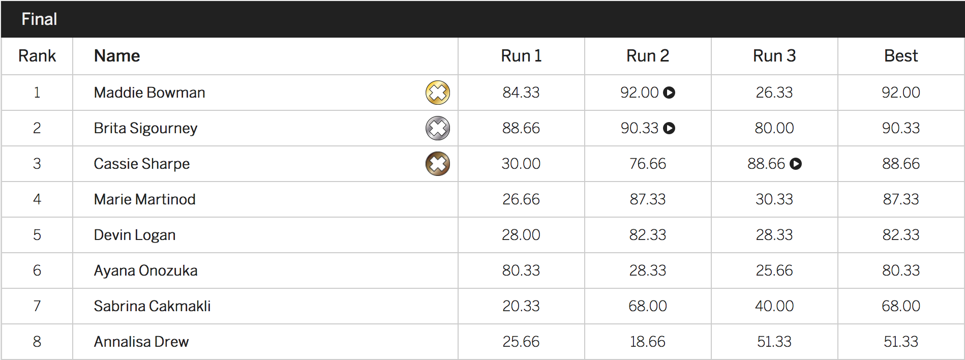Play Maddie Bowman's Run 2 video

tap(669, 93)
